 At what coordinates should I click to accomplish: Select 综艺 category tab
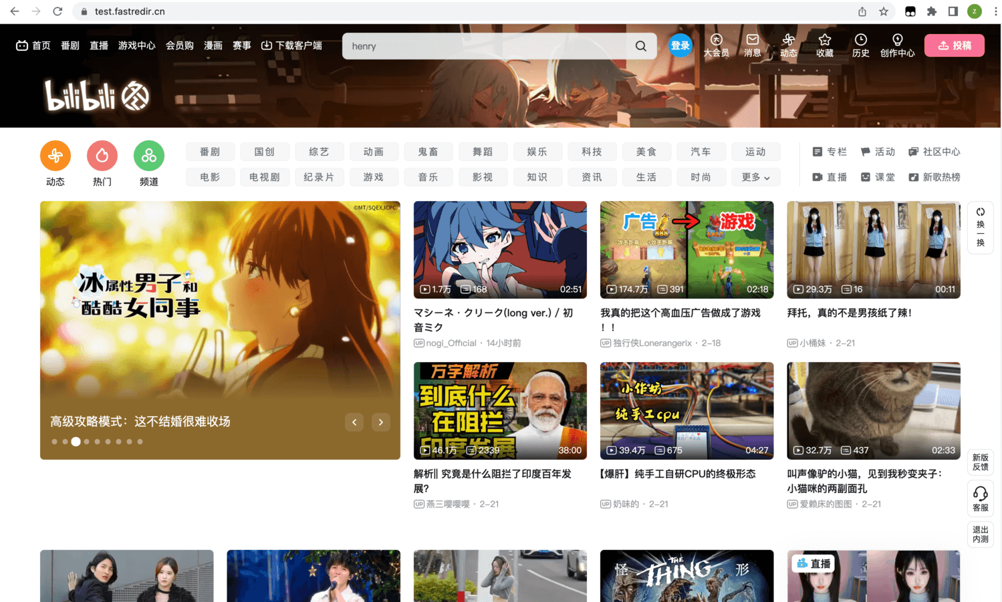(x=319, y=152)
